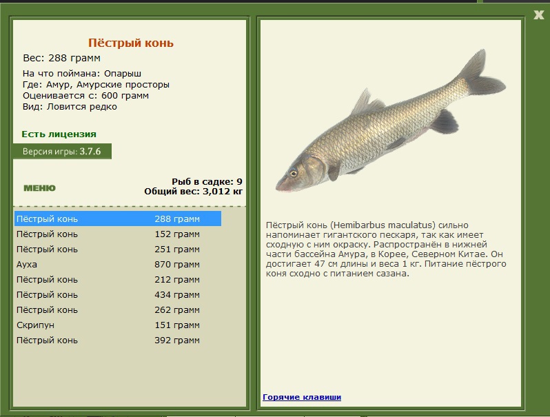550x417 pixels.
Task: Open the Горячие клавиши link
Action: (x=302, y=397)
